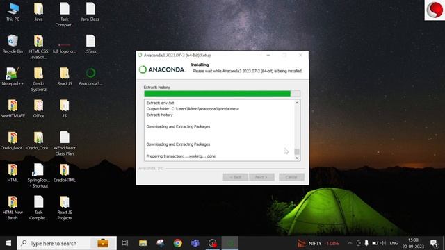This screenshot has height=250, width=445.
Task: Click the green installation progress bar
Action: (222, 94)
